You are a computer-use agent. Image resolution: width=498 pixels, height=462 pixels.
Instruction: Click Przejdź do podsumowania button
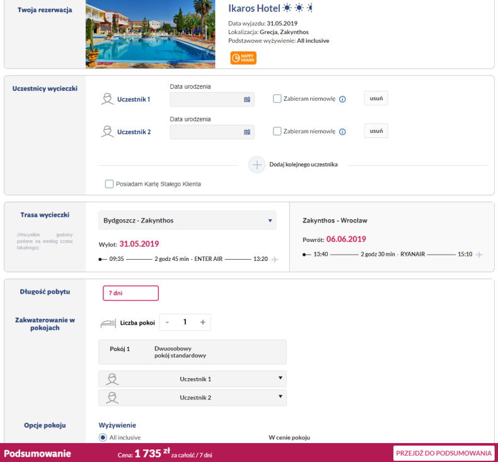pyautogui.click(x=444, y=453)
